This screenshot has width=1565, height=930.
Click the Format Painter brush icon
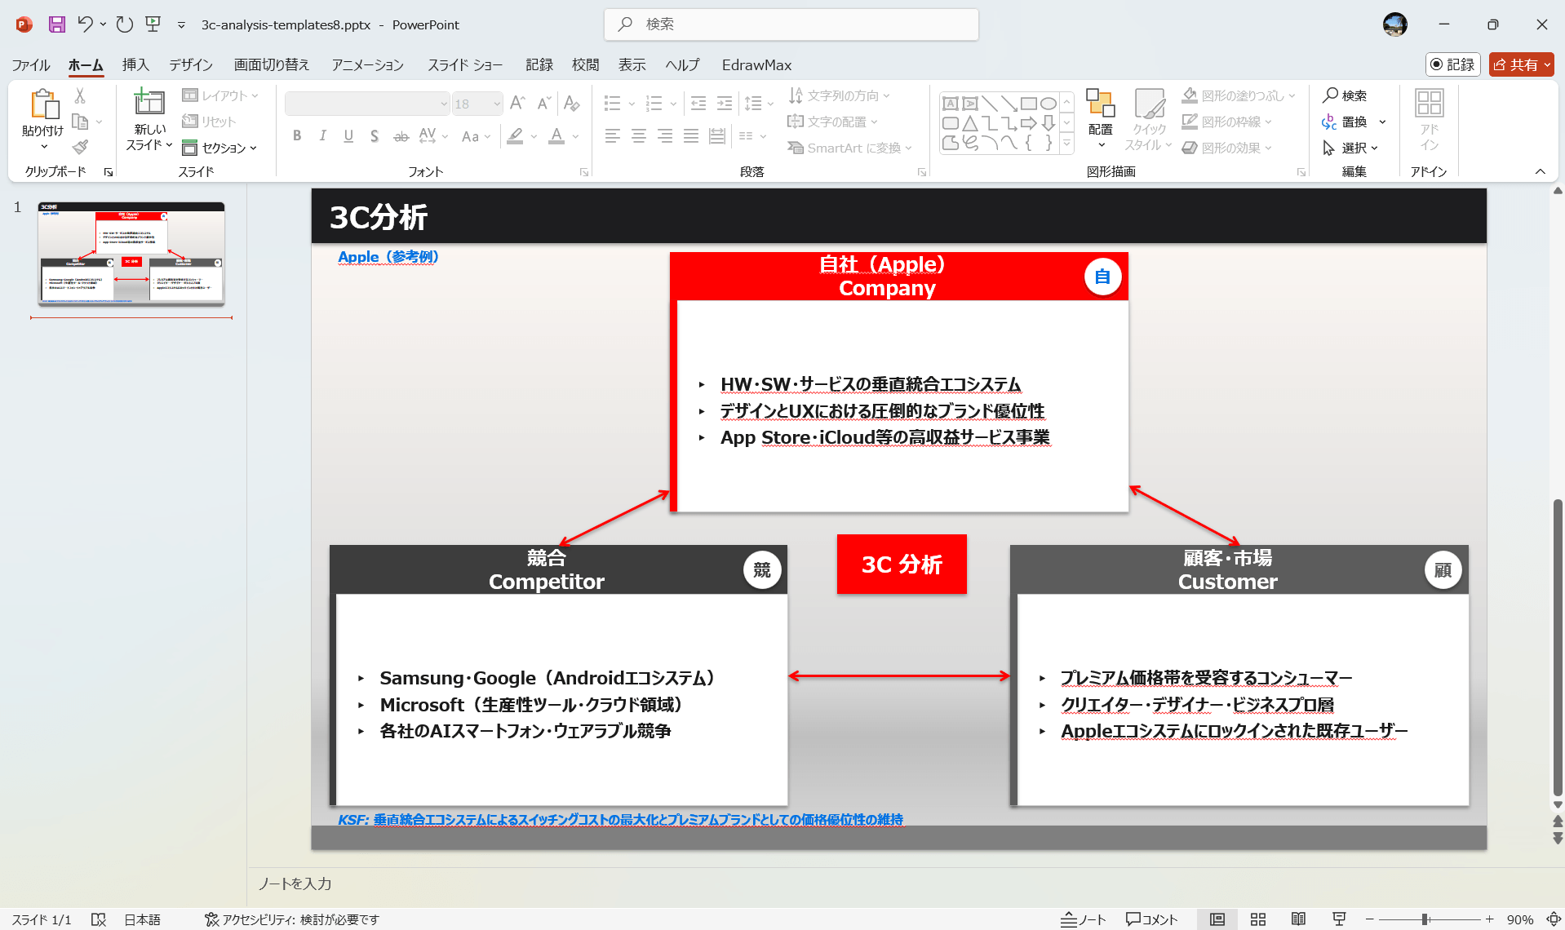80,148
